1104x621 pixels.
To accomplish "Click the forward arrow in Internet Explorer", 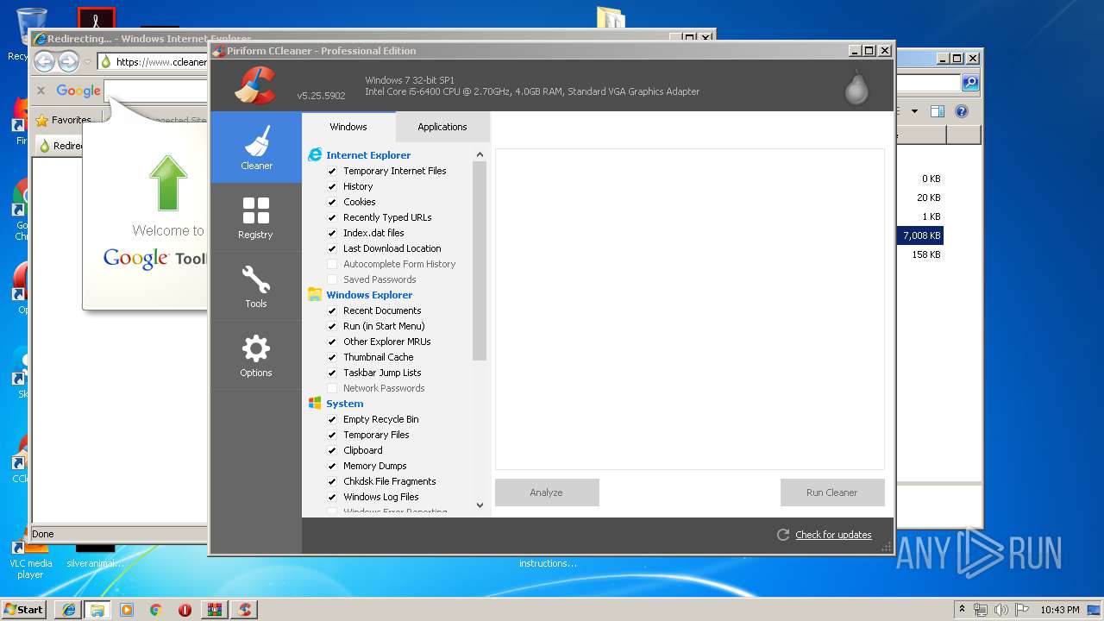I will (x=68, y=61).
